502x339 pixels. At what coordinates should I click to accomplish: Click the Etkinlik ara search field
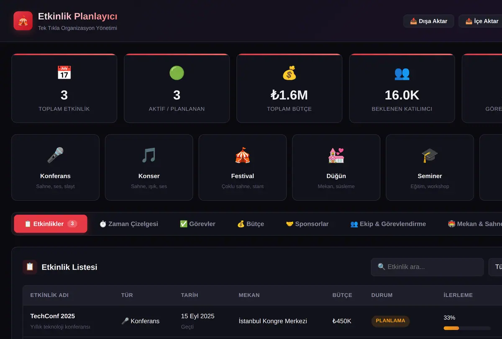427,267
